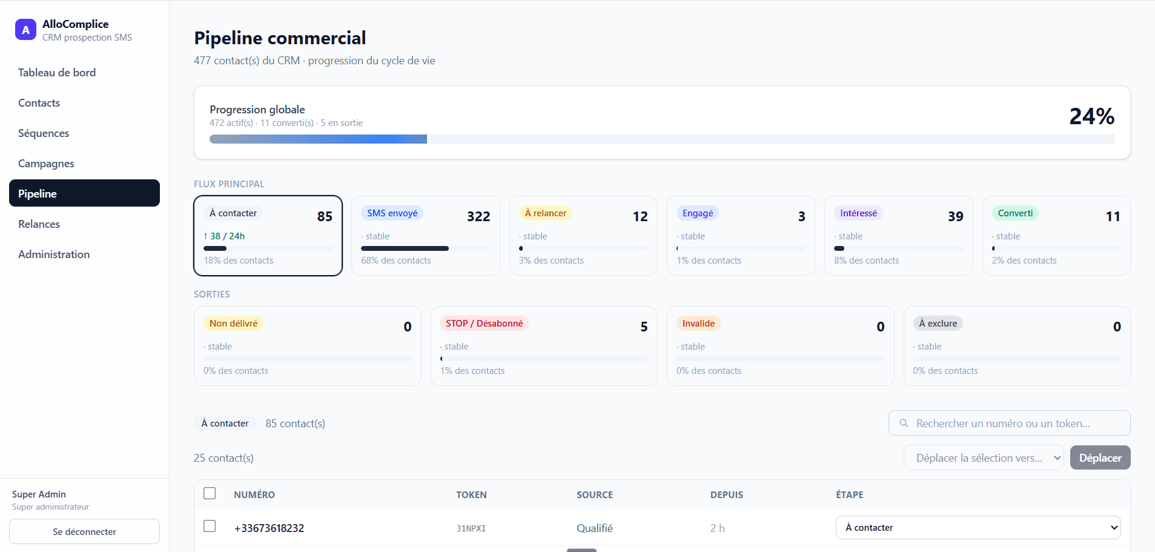The width and height of the screenshot is (1155, 552).
Task: Click the AlloComplice logo icon
Action: pyautogui.click(x=25, y=30)
